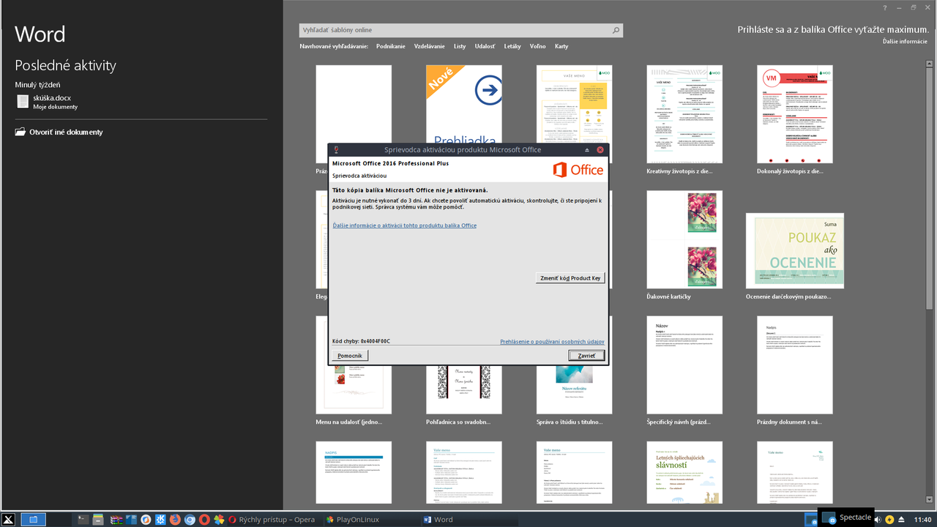Click the template search magnifier icon
937x527 pixels.
click(x=616, y=30)
